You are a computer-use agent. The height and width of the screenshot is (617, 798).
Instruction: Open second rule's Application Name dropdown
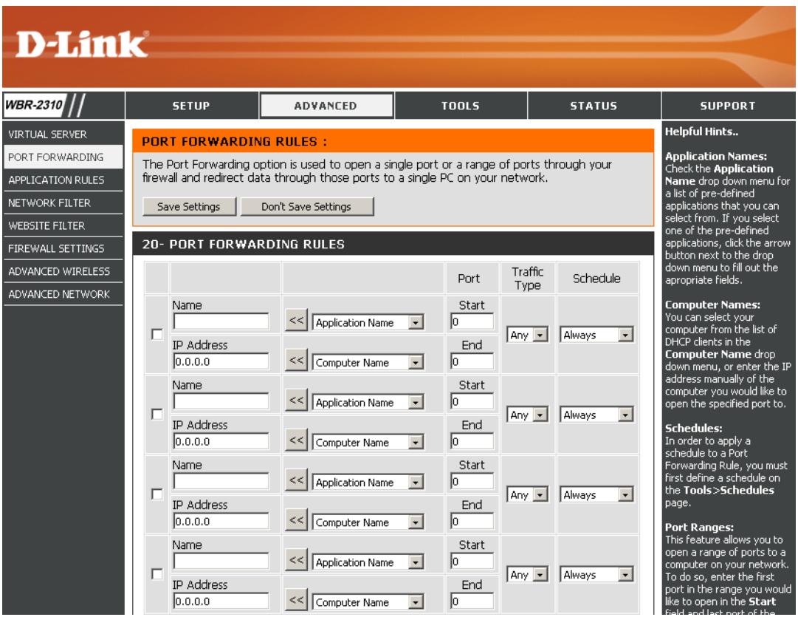[x=368, y=403]
